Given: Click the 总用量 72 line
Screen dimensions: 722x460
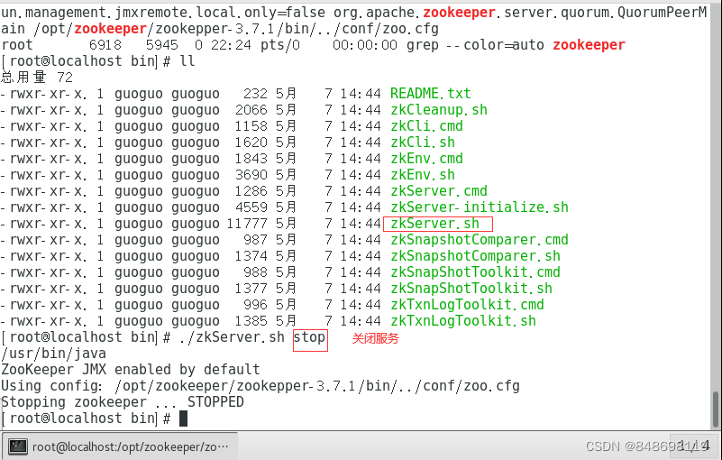Looking at the screenshot, I should click(37, 78).
